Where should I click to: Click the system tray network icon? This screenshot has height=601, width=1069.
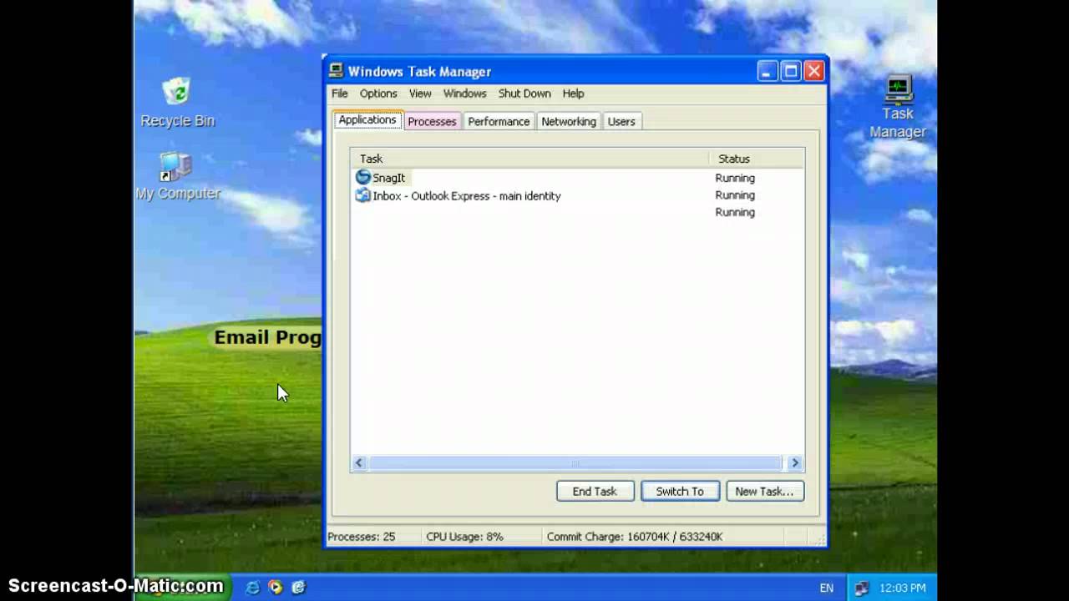862,588
